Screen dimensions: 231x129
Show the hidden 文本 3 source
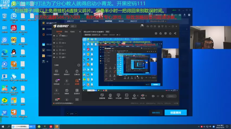[x=54, y=46]
